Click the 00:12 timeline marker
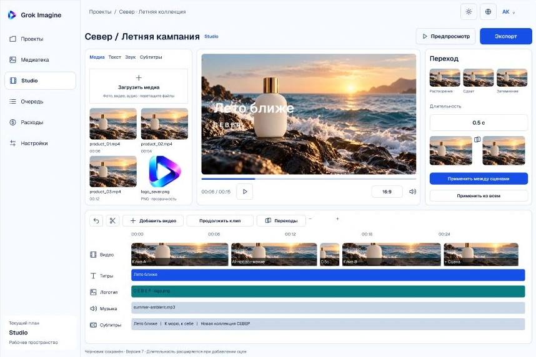 click(x=290, y=234)
